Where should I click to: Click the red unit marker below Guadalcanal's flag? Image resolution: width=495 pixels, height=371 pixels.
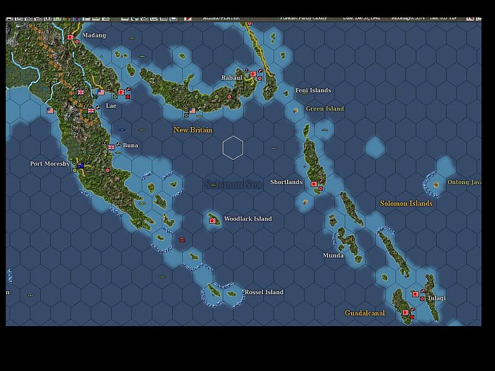coord(412,317)
